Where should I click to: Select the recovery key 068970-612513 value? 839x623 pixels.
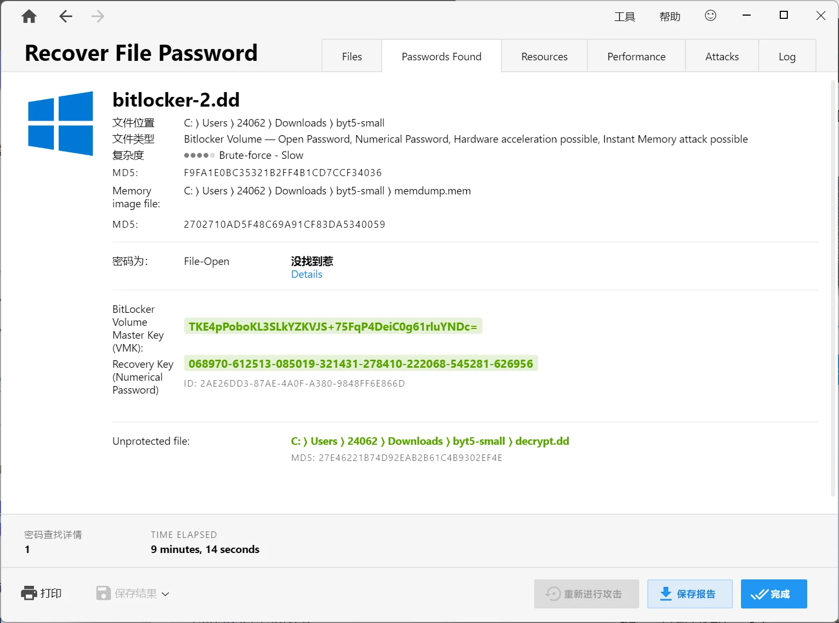tap(361, 363)
